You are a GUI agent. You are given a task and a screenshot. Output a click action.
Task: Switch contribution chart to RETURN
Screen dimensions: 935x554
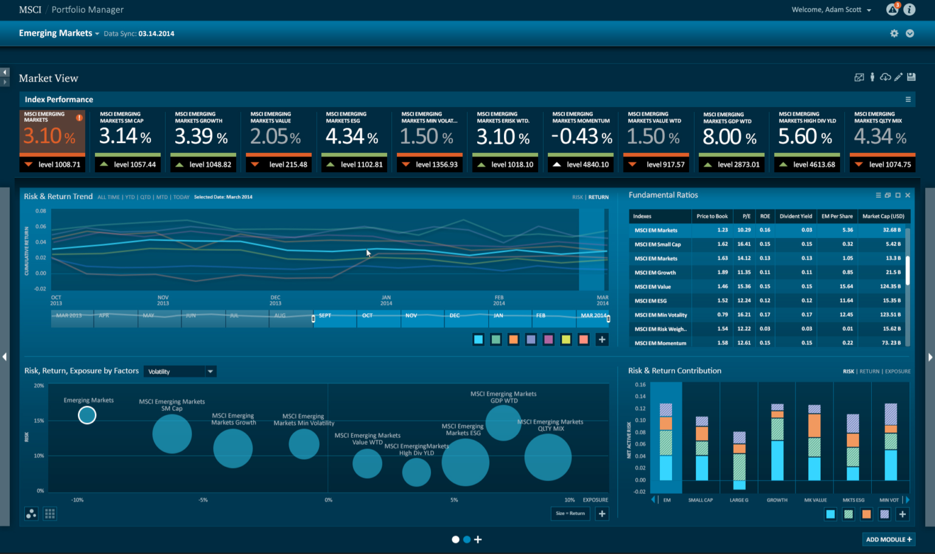[x=869, y=371]
